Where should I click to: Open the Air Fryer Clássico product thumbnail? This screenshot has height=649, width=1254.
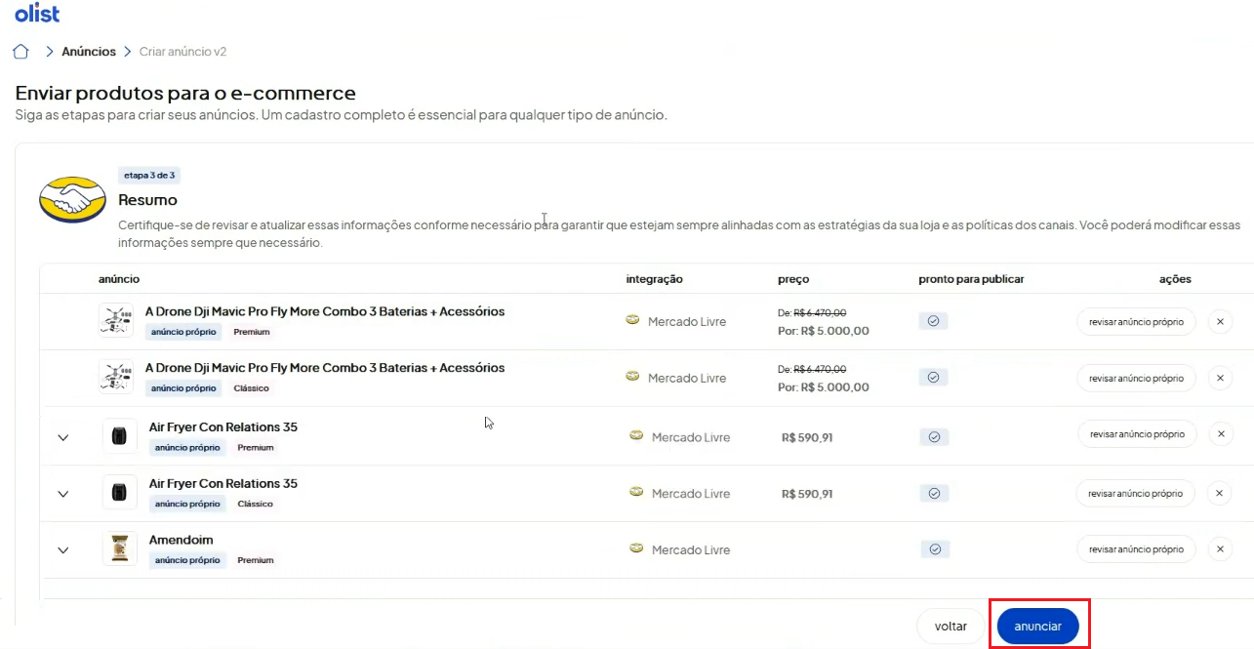120,493
